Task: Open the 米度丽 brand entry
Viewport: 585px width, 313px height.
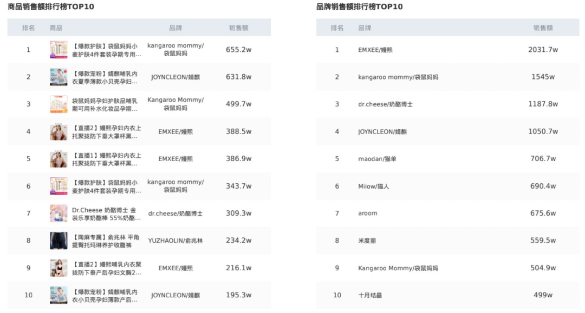Action: pyautogui.click(x=367, y=241)
